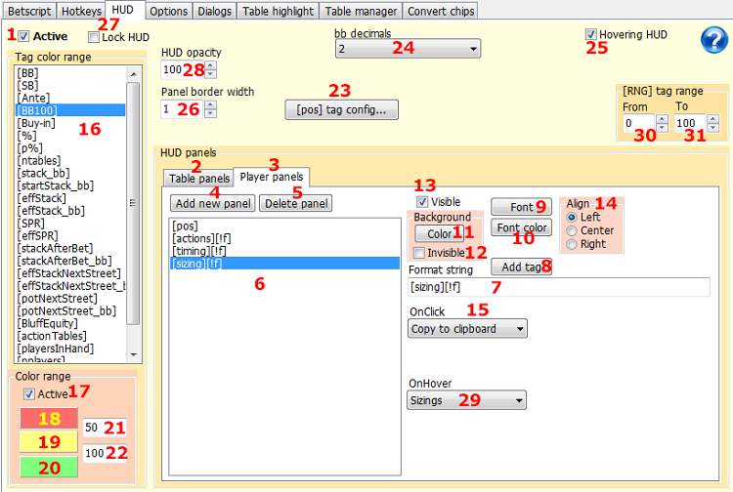Switch to the Table manager tab

[361, 11]
